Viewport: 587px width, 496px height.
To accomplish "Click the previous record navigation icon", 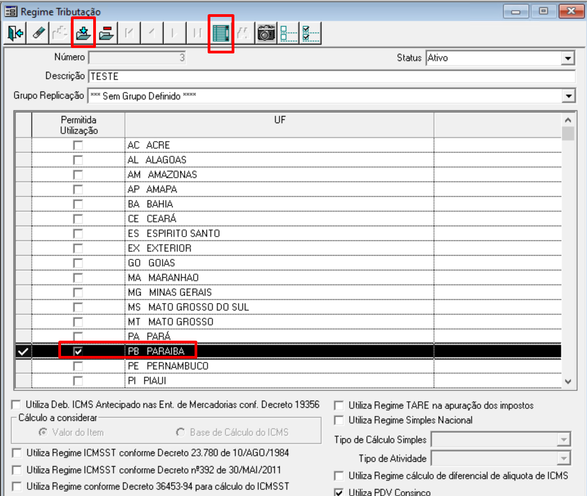I will coord(152,33).
